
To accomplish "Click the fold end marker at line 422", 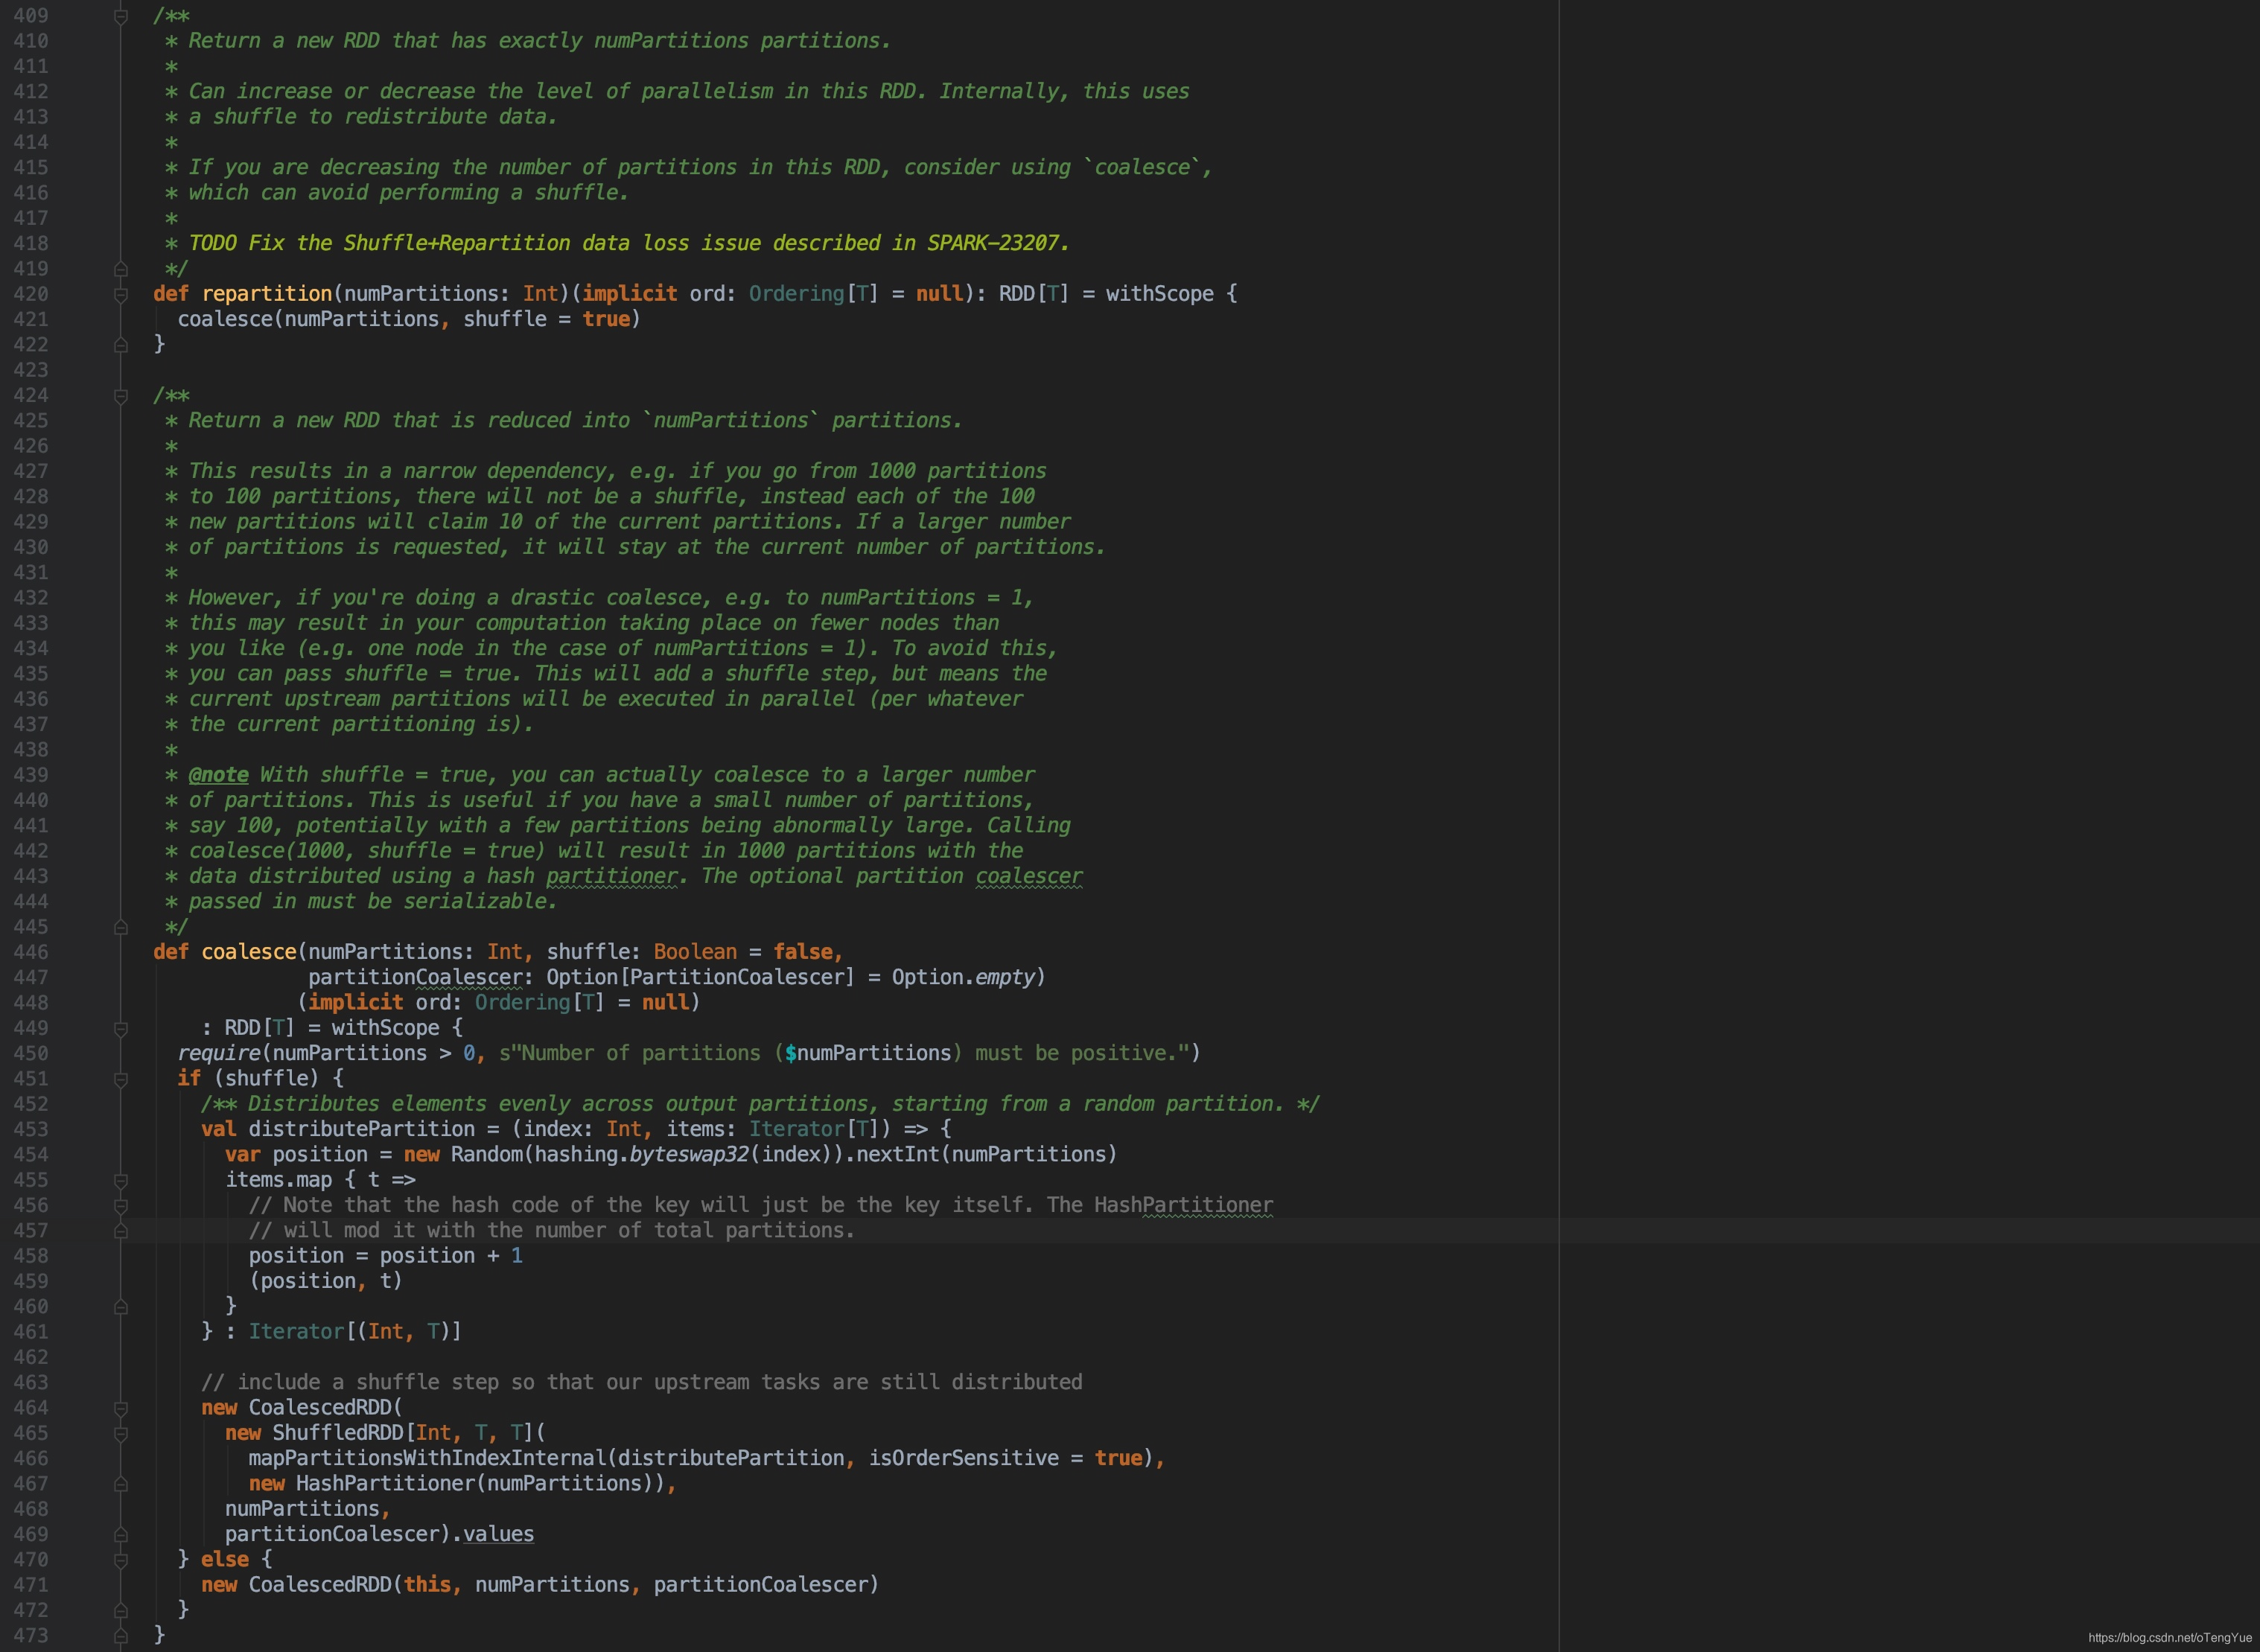I will coord(120,345).
